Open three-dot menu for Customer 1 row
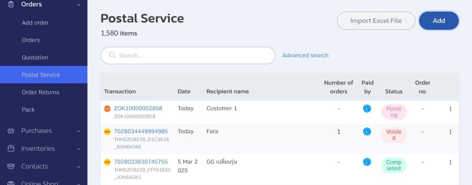The height and width of the screenshot is (185, 472). click(450, 109)
